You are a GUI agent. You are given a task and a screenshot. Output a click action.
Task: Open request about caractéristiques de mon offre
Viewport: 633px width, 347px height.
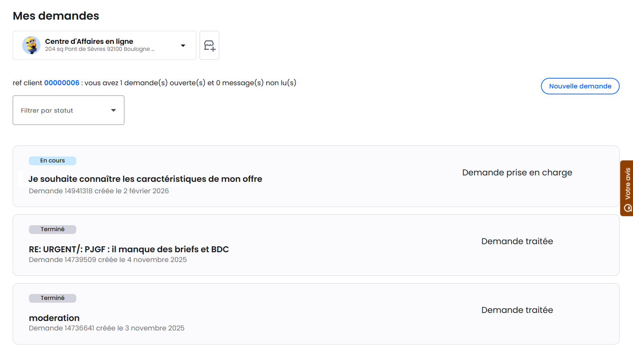pyautogui.click(x=145, y=179)
